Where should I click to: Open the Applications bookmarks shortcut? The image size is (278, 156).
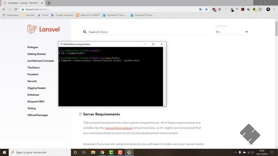(x=10, y=15)
